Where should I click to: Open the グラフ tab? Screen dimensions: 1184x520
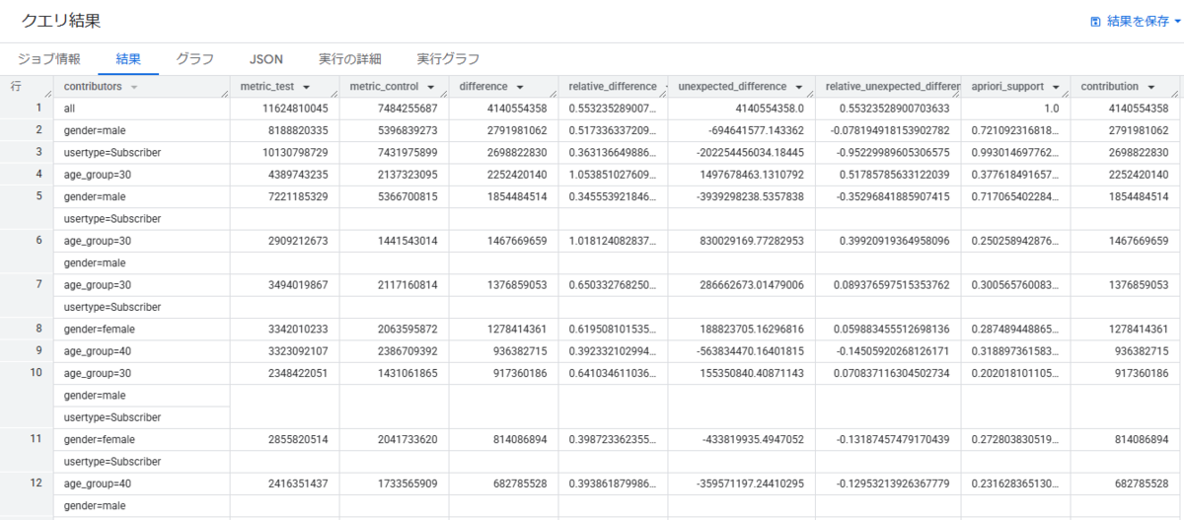point(195,59)
